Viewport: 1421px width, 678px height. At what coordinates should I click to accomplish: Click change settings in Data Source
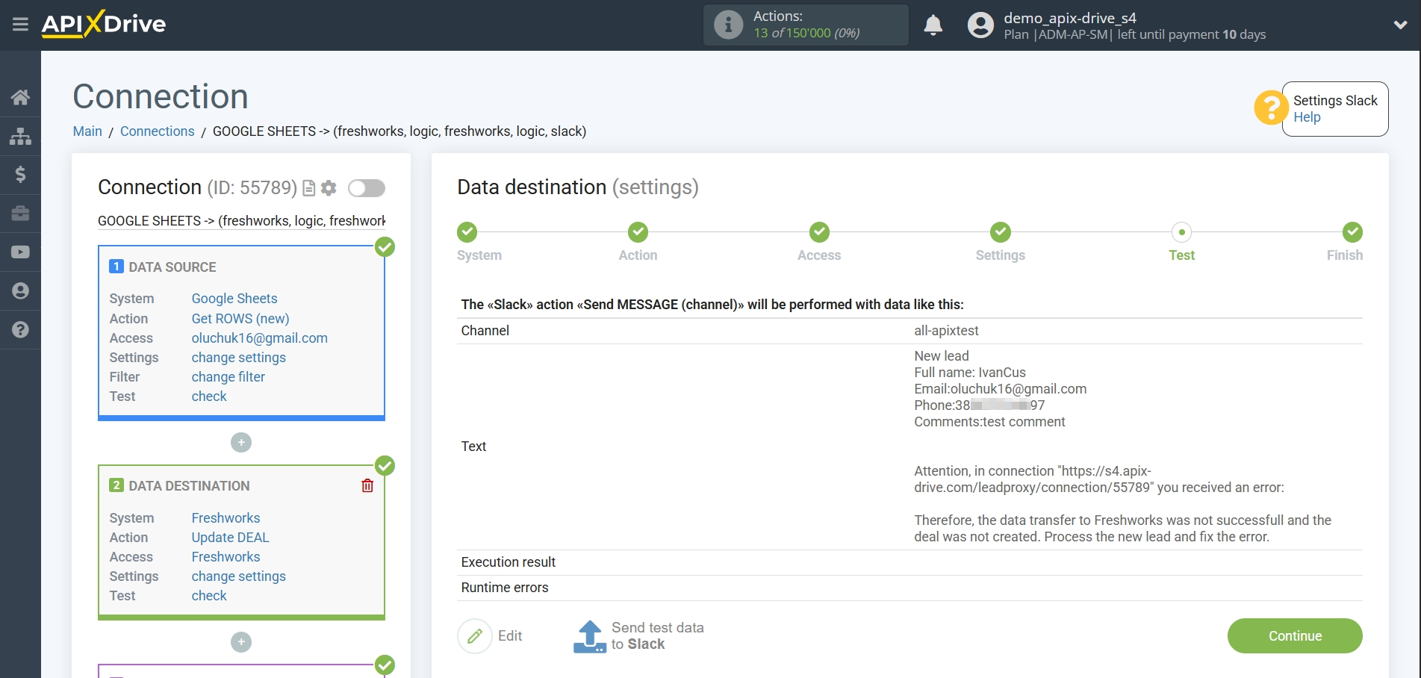click(239, 358)
